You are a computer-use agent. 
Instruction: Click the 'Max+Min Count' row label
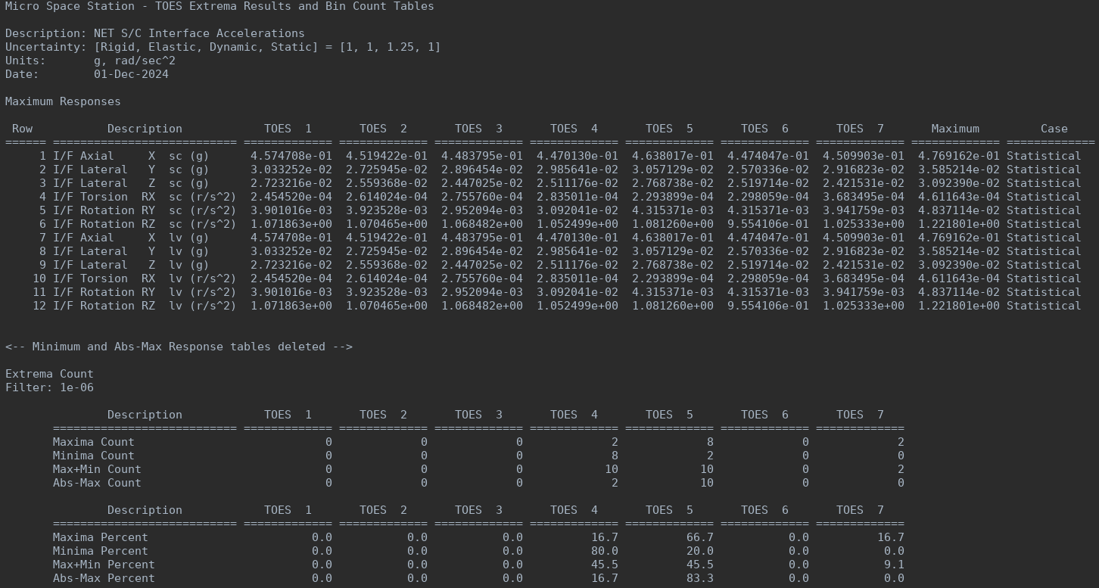tap(97, 469)
